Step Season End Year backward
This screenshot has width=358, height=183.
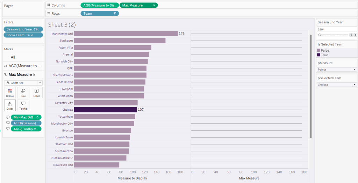point(351,35)
